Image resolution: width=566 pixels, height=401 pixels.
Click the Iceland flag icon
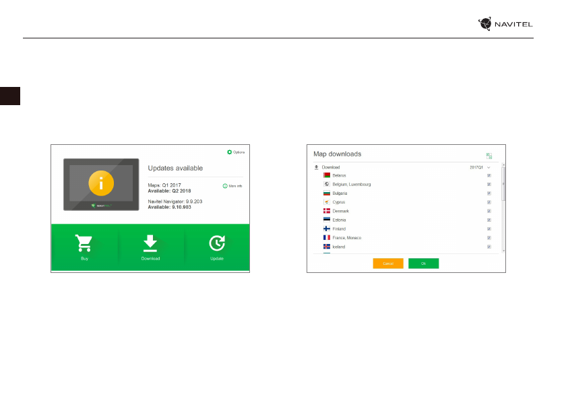pyautogui.click(x=327, y=247)
